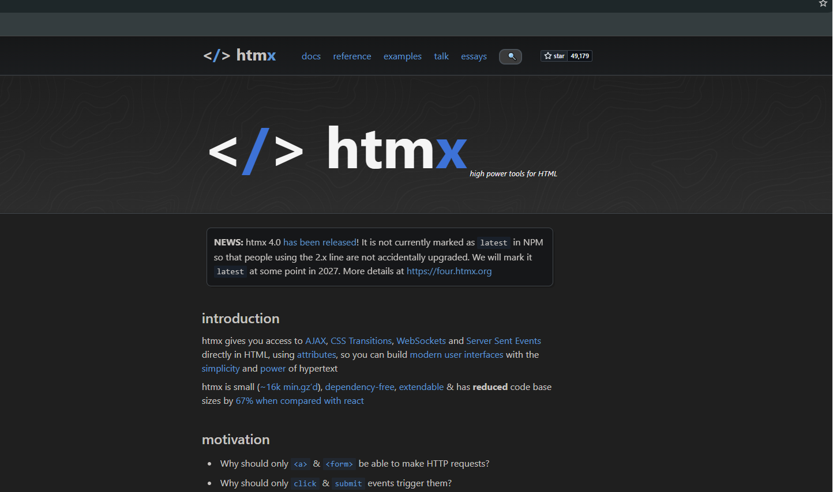Click the simplicity link

(x=220, y=369)
